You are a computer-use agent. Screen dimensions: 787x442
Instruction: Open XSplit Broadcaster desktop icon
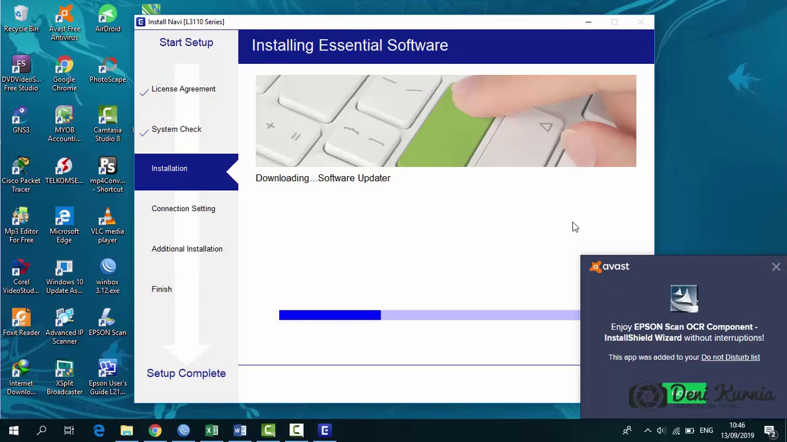click(x=64, y=378)
